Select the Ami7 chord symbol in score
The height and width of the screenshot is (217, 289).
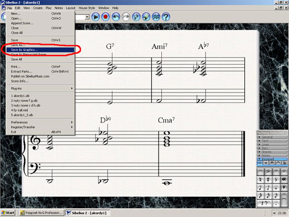159,46
